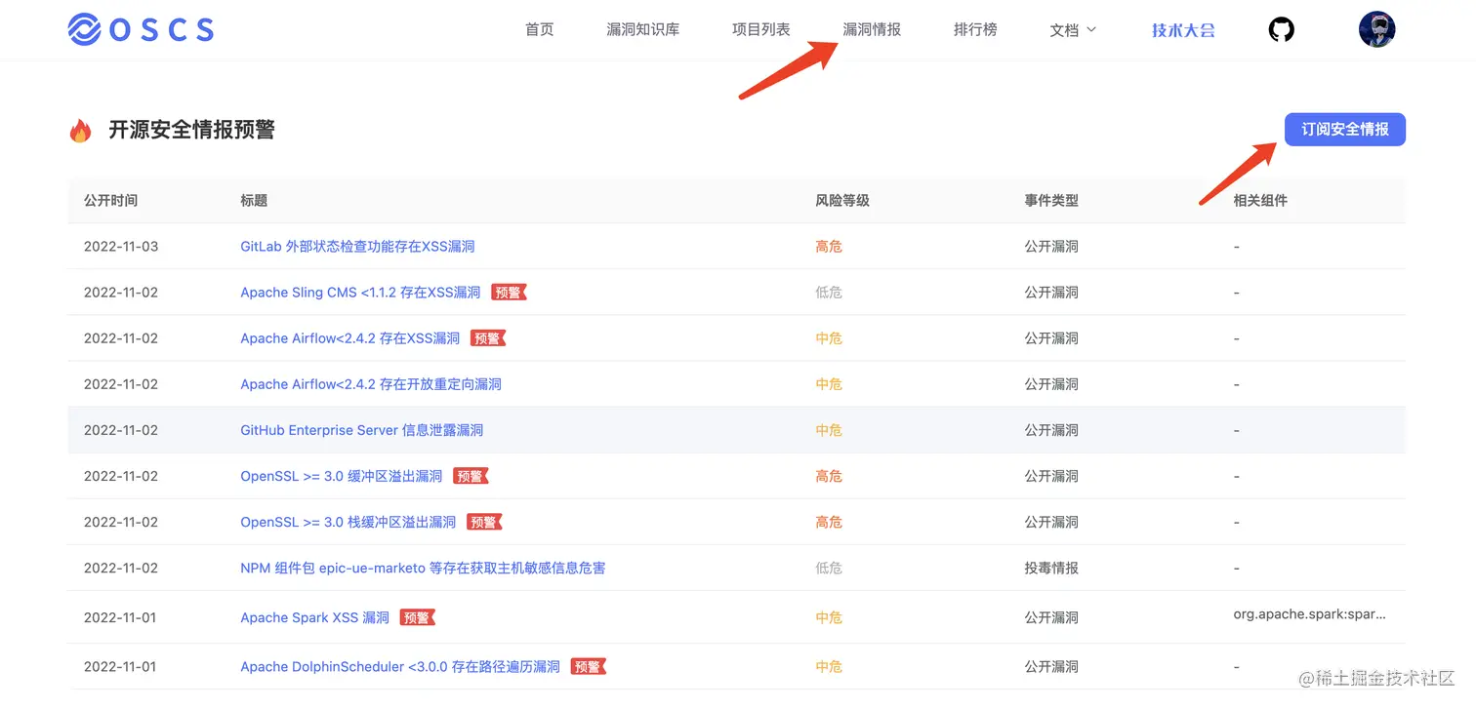This screenshot has width=1476, height=709.
Task: Open NPM 组件包 epic-ue-marketo link
Action: point(423,568)
